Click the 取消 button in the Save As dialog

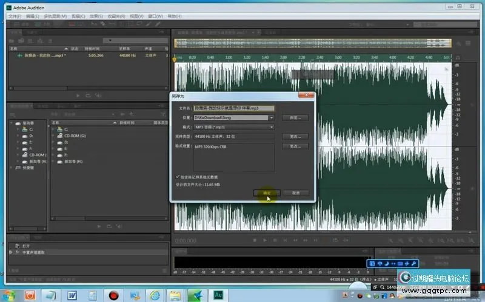(x=296, y=193)
